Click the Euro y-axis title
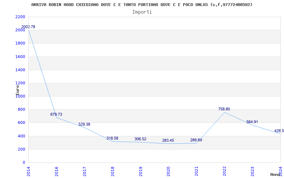Viewport: 284px width, 178px height. (x=17, y=90)
